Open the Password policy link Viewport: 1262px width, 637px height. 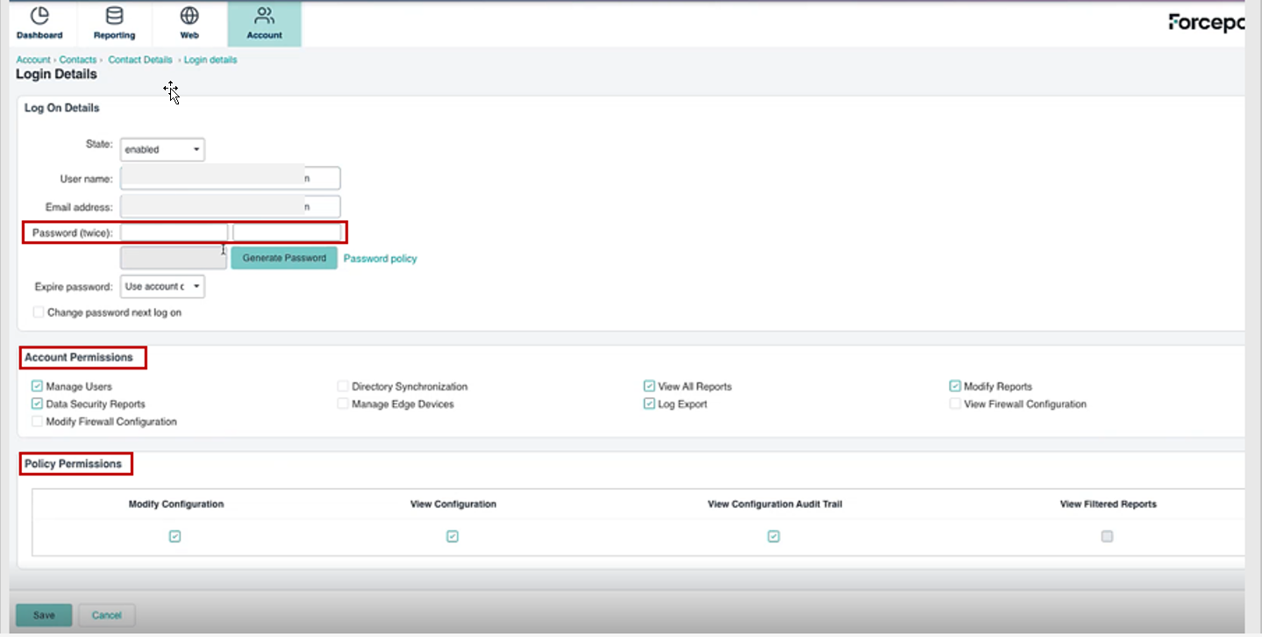click(380, 258)
